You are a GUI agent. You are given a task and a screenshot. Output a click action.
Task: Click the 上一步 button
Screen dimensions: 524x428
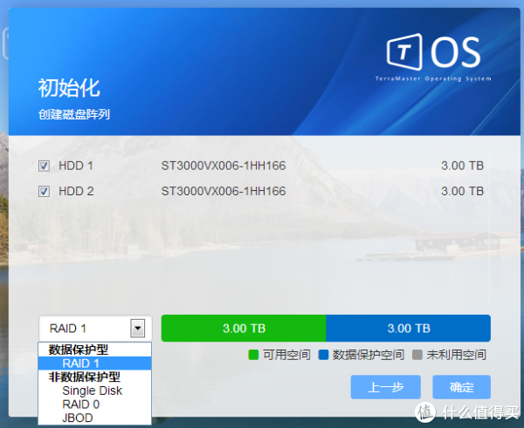385,387
